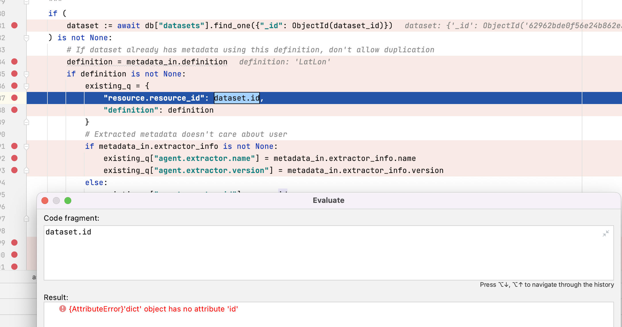Viewport: 622px width, 327px height.
Task: Select the AttributeError result entry
Action: pos(153,309)
